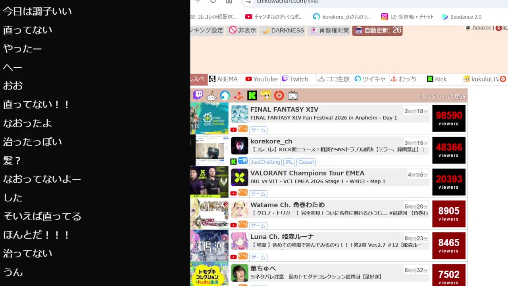This screenshot has width=508, height=286.
Task: Filter streams by the red Whowatch icon
Action: pos(239,95)
